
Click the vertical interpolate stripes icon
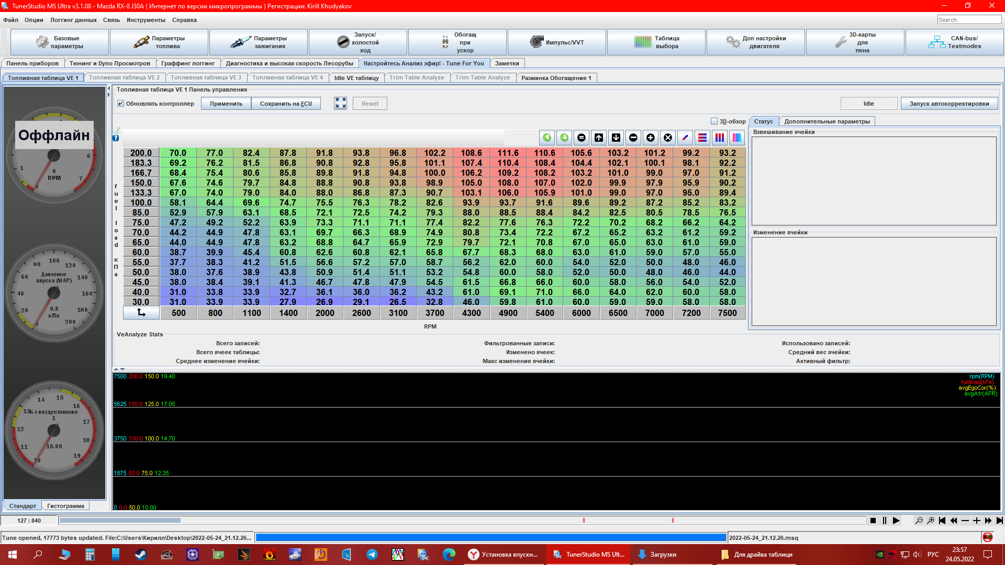pos(719,138)
